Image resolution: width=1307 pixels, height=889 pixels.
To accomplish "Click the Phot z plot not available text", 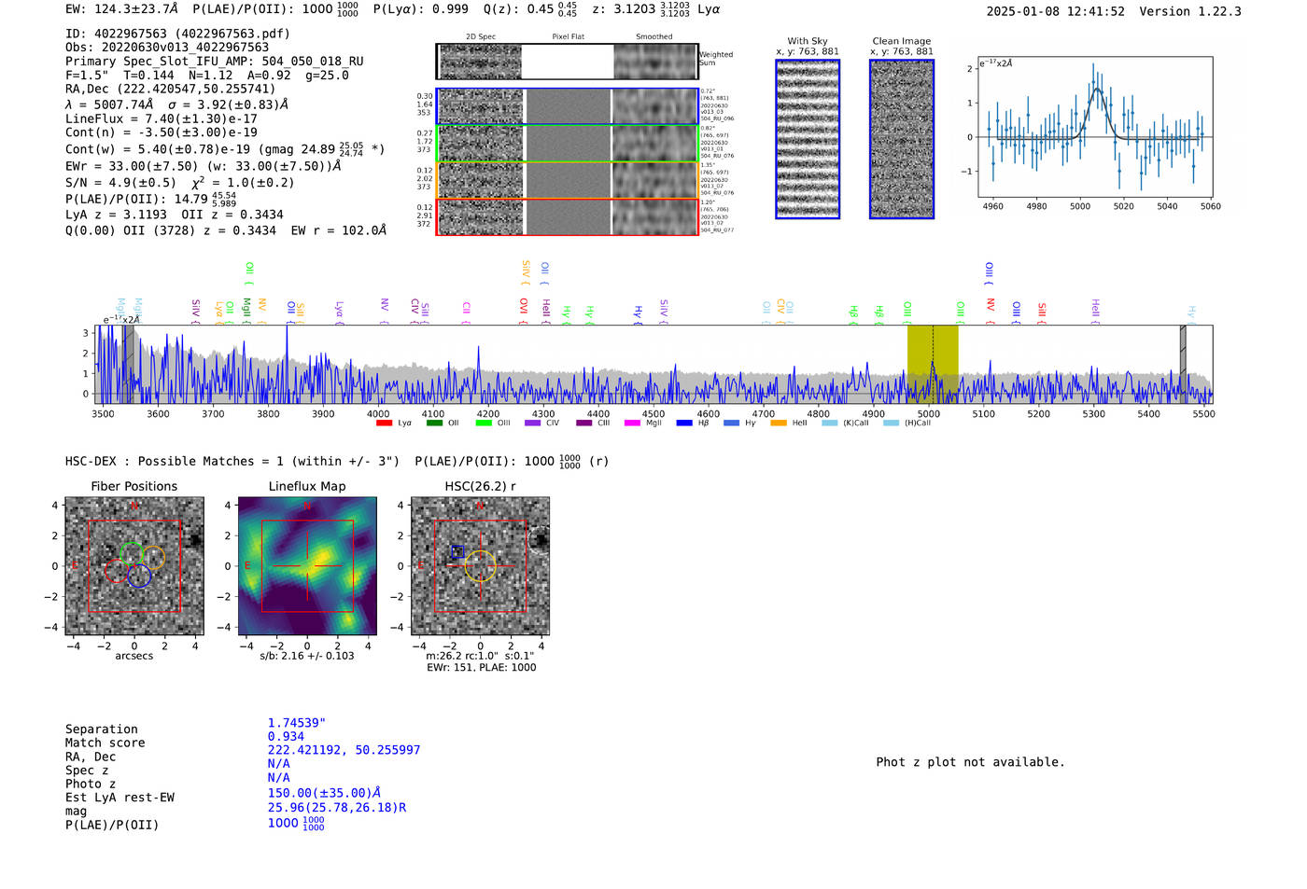I will (x=970, y=762).
